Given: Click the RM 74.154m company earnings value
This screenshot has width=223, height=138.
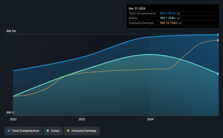Looking at the screenshot, I should point(169,23).
